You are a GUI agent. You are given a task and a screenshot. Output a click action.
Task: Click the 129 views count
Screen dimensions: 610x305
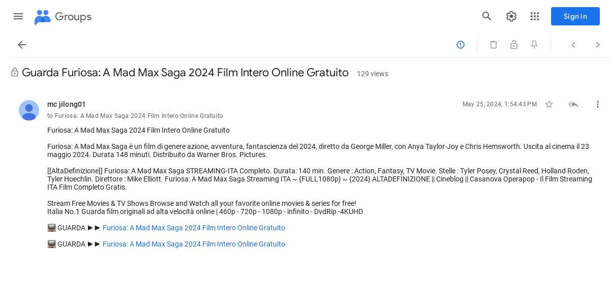coord(373,74)
